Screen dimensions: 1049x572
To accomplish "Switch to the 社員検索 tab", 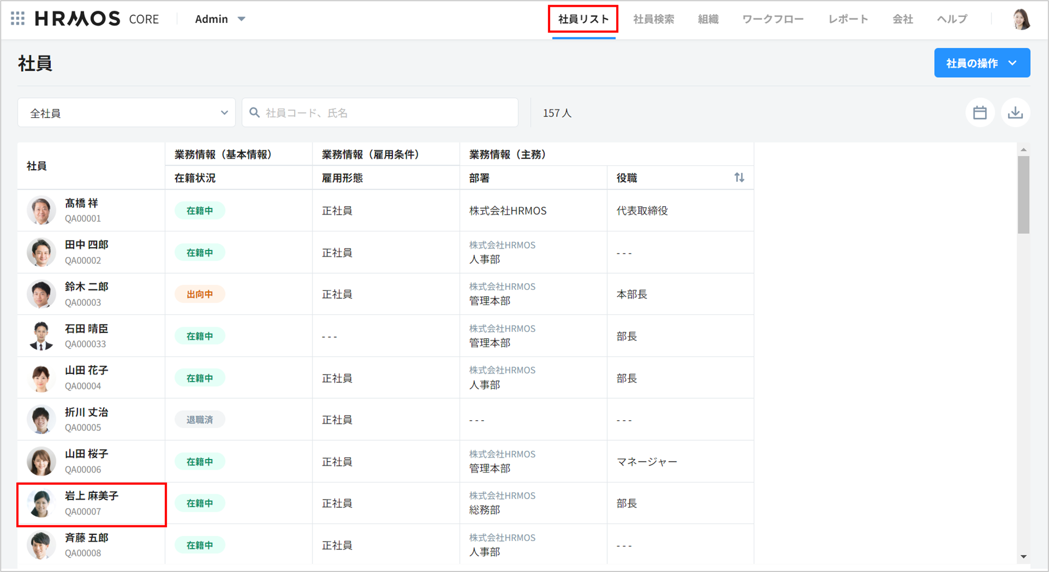I will coord(653,19).
